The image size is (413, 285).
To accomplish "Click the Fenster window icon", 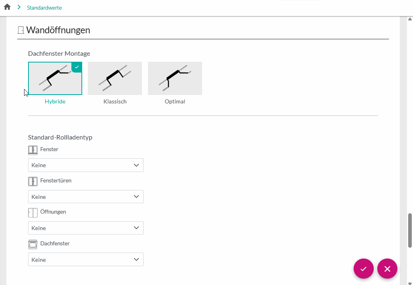I will tap(32, 150).
